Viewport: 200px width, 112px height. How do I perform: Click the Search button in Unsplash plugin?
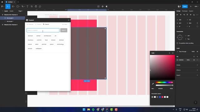(x=64, y=30)
